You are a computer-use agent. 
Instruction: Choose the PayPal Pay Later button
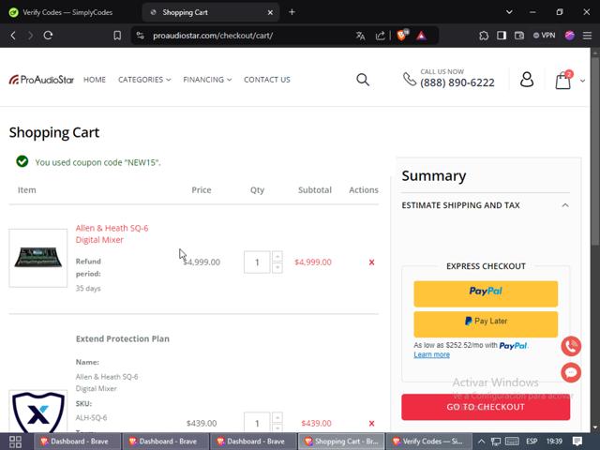pos(486,324)
